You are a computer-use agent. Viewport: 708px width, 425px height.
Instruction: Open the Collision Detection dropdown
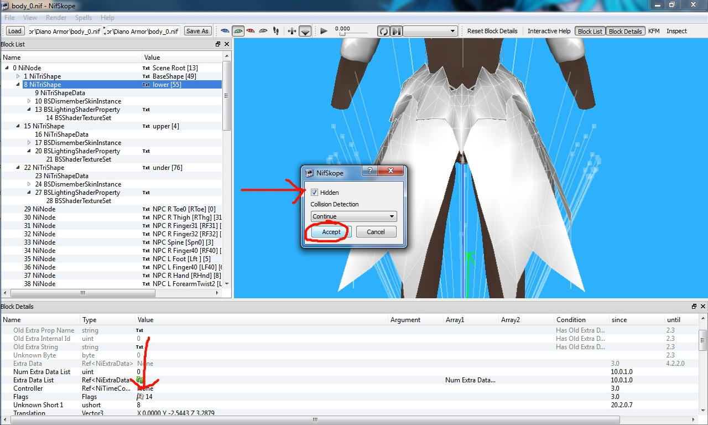click(x=353, y=216)
